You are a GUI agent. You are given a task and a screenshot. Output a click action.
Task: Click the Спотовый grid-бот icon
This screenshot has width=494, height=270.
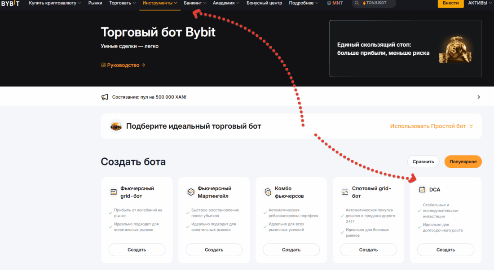pyautogui.click(x=345, y=192)
